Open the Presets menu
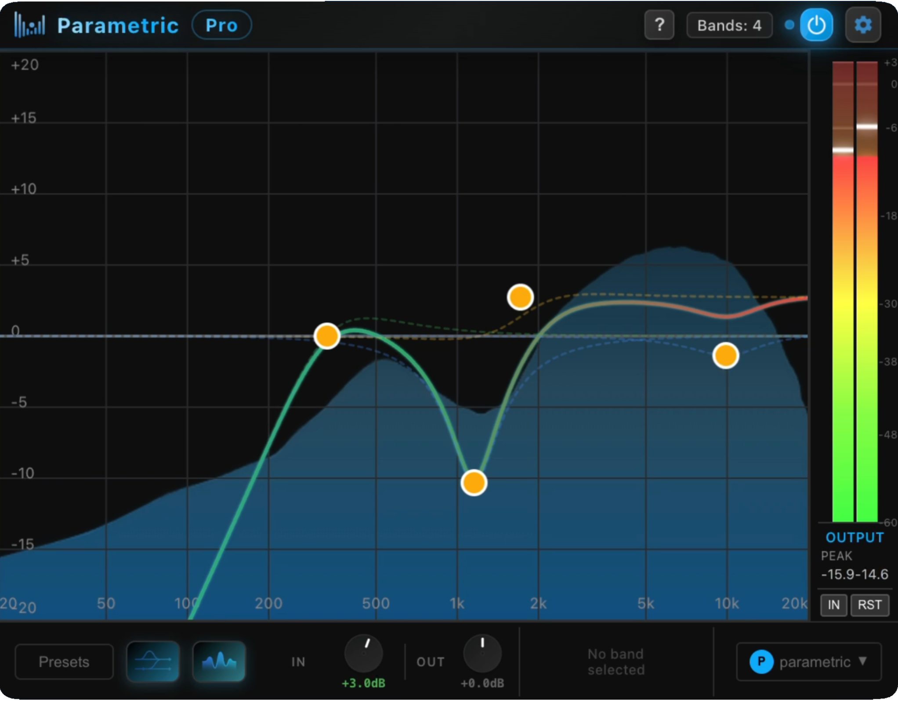The image size is (898, 701). coord(64,661)
